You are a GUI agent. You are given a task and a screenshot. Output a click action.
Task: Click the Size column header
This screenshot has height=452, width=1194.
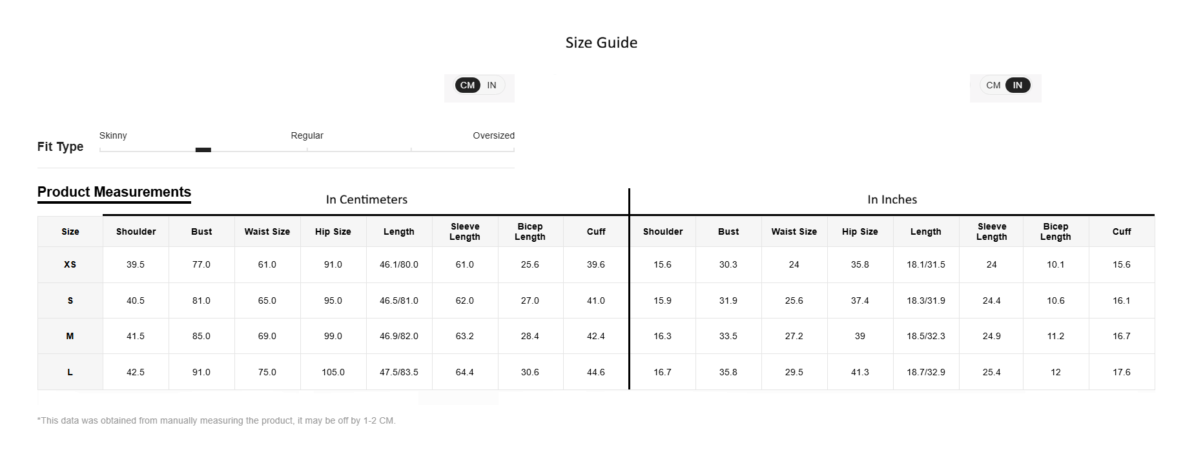click(x=70, y=231)
